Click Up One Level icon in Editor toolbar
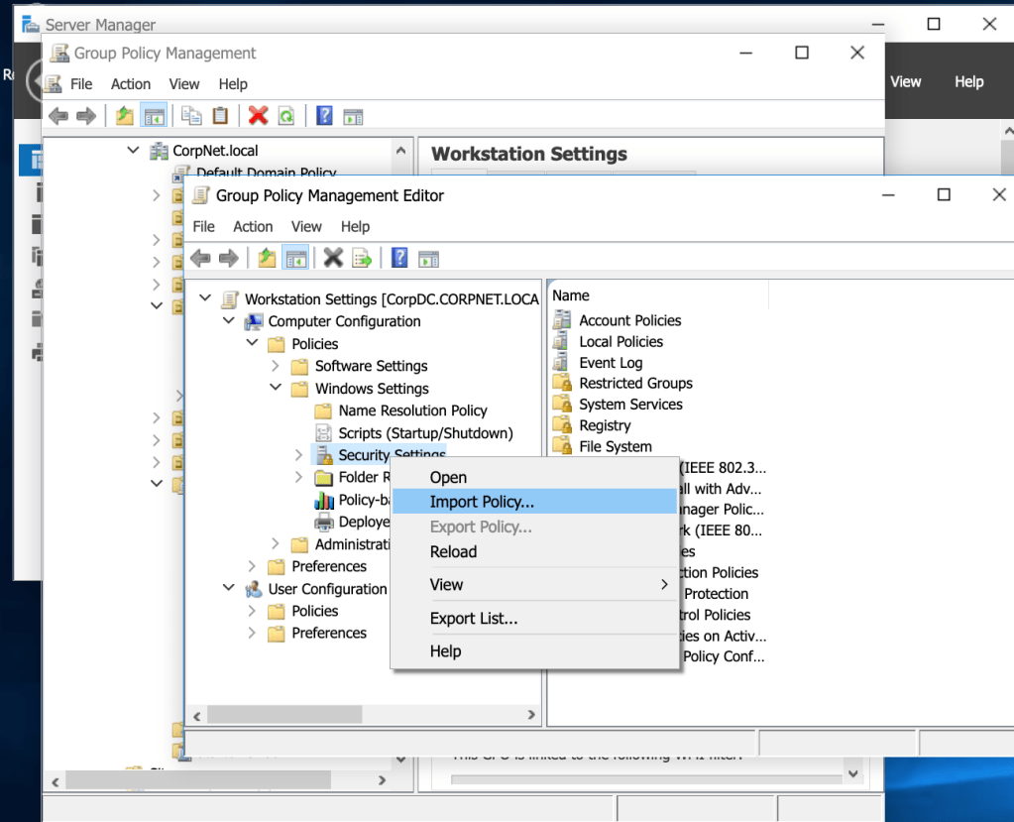The width and height of the screenshot is (1014, 822). pos(267,258)
